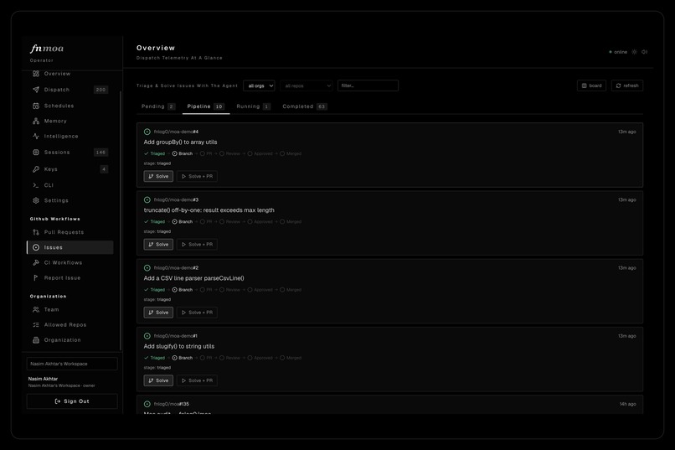The image size is (675, 450).
Task: Click the Merged stage of moa-demo#2
Action: click(291, 290)
